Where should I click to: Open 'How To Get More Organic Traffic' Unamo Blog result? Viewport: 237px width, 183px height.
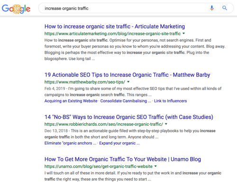click(x=123, y=159)
